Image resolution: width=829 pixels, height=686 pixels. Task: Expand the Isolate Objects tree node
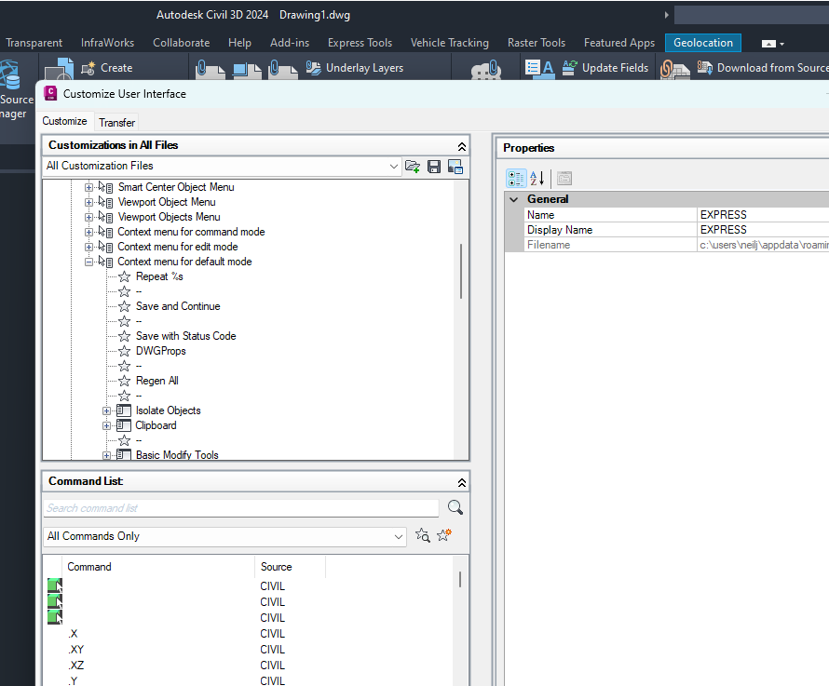[105, 410]
